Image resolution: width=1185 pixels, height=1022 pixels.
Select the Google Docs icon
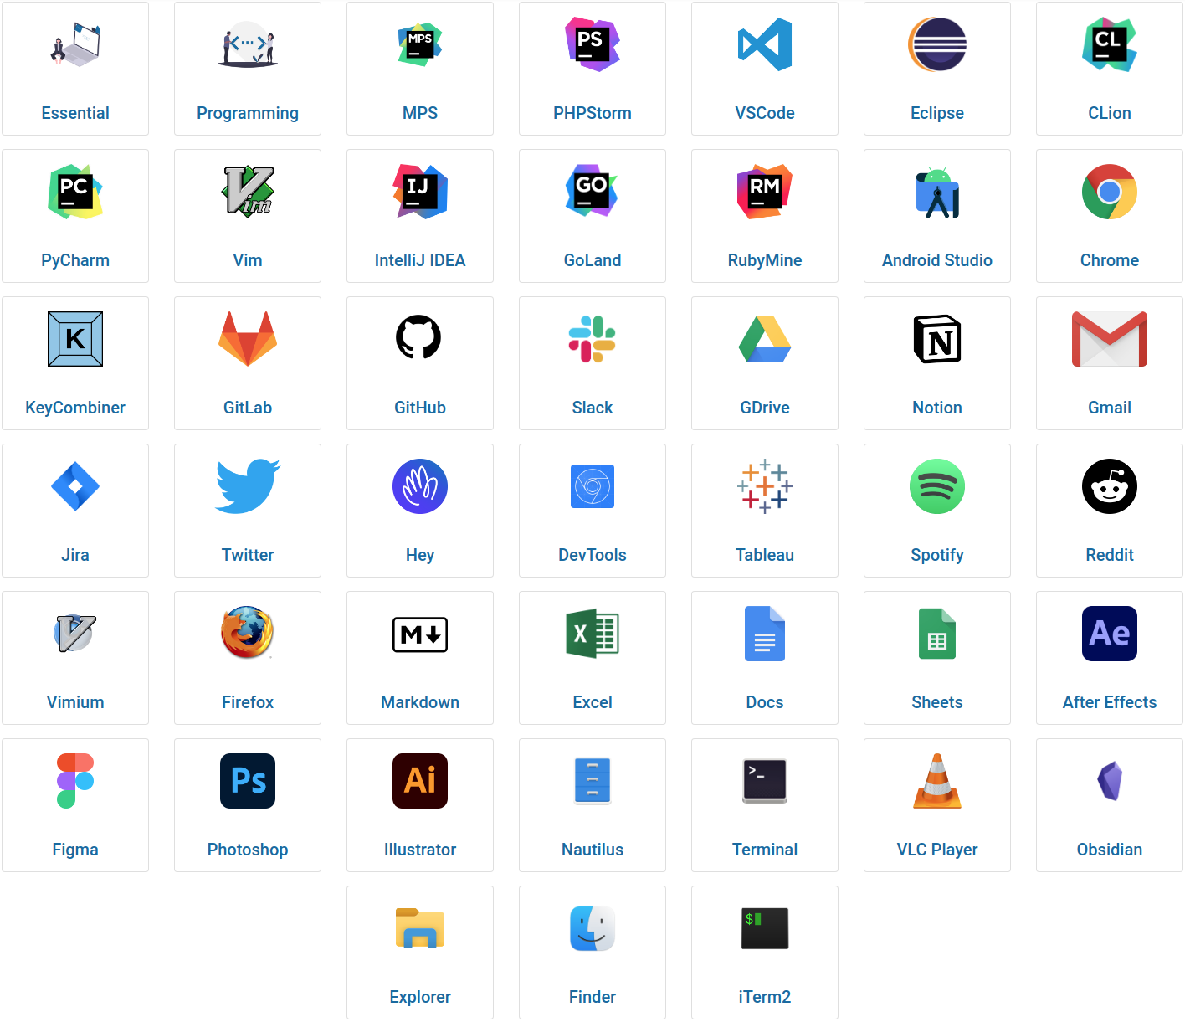click(765, 634)
